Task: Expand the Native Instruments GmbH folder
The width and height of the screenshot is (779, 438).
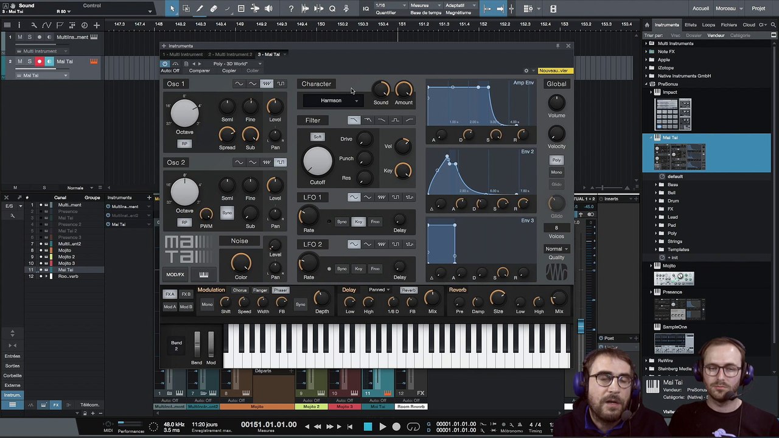Action: pos(647,76)
